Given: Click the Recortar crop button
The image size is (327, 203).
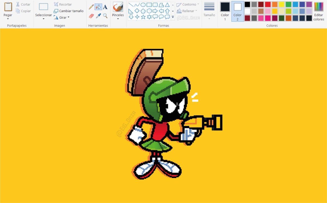Looking at the screenshot, I should pyautogui.click(x=63, y=4).
